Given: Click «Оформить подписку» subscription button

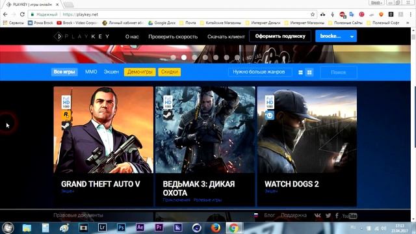Looking at the screenshot, I should [x=280, y=36].
